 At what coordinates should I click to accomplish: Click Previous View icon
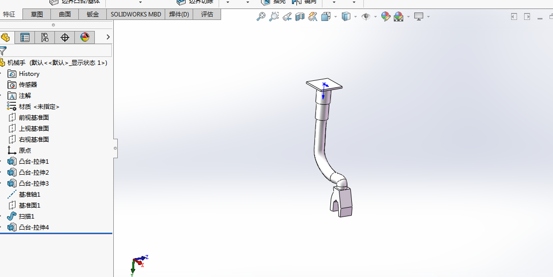pyautogui.click(x=286, y=16)
